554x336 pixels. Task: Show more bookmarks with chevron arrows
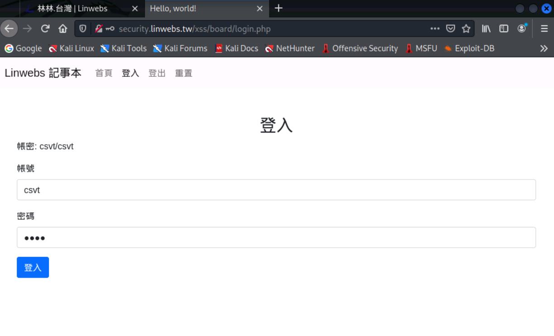544,48
